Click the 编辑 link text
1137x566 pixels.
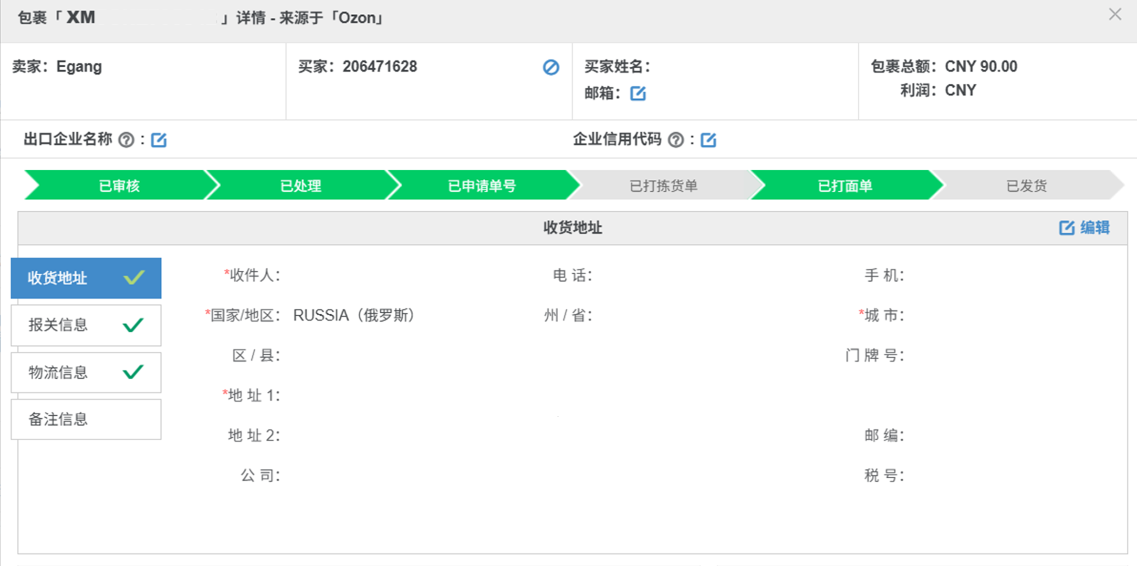pos(1095,228)
